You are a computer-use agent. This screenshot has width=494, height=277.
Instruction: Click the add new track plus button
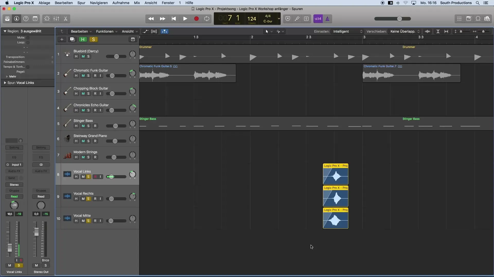pyautogui.click(x=62, y=39)
